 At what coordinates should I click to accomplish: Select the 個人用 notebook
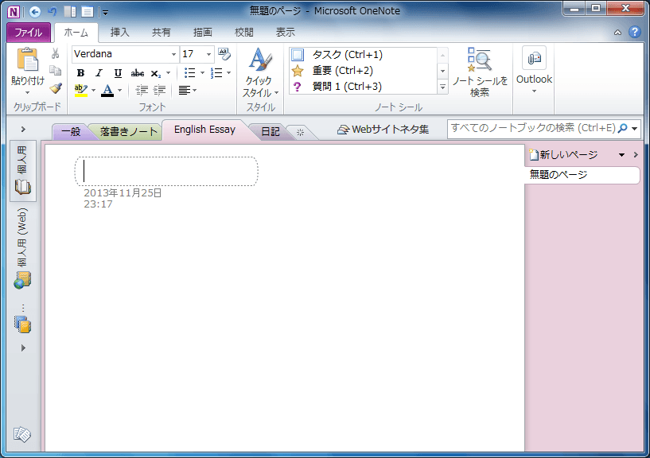click(x=23, y=171)
